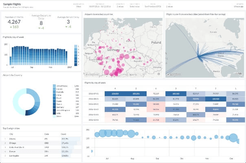Open the '2 values' filter right of San Francisco
The width and height of the screenshot is (246, 163).
point(169,7)
